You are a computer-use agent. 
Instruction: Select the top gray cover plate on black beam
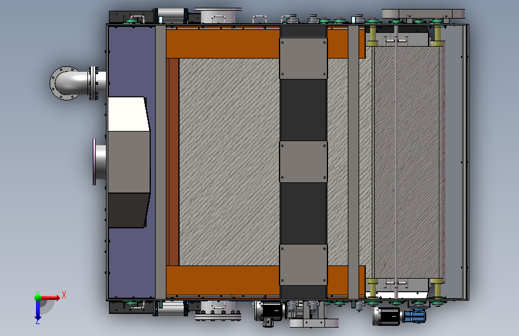[x=303, y=58]
